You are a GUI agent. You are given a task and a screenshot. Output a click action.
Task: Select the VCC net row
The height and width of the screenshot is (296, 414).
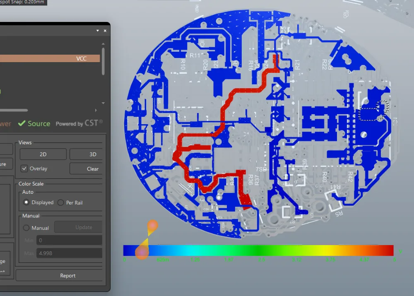(50, 58)
